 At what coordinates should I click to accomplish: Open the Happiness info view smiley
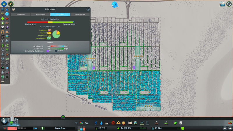tap(3, 19)
